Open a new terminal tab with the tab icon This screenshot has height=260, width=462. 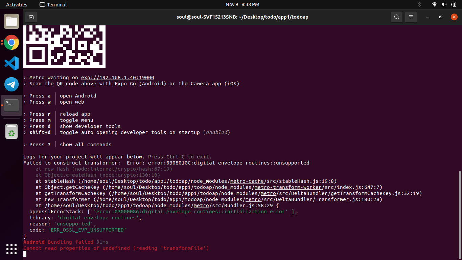click(31, 17)
